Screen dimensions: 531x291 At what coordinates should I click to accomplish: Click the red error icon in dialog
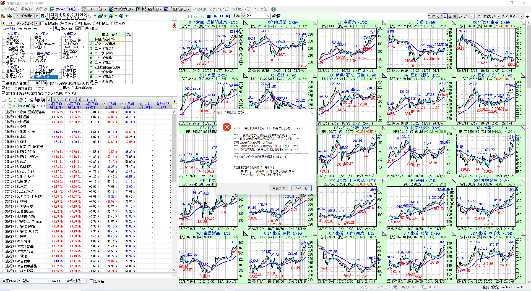tap(227, 127)
